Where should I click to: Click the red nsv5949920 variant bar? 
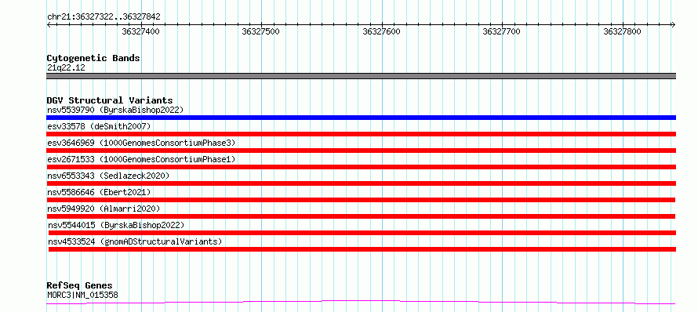361,216
